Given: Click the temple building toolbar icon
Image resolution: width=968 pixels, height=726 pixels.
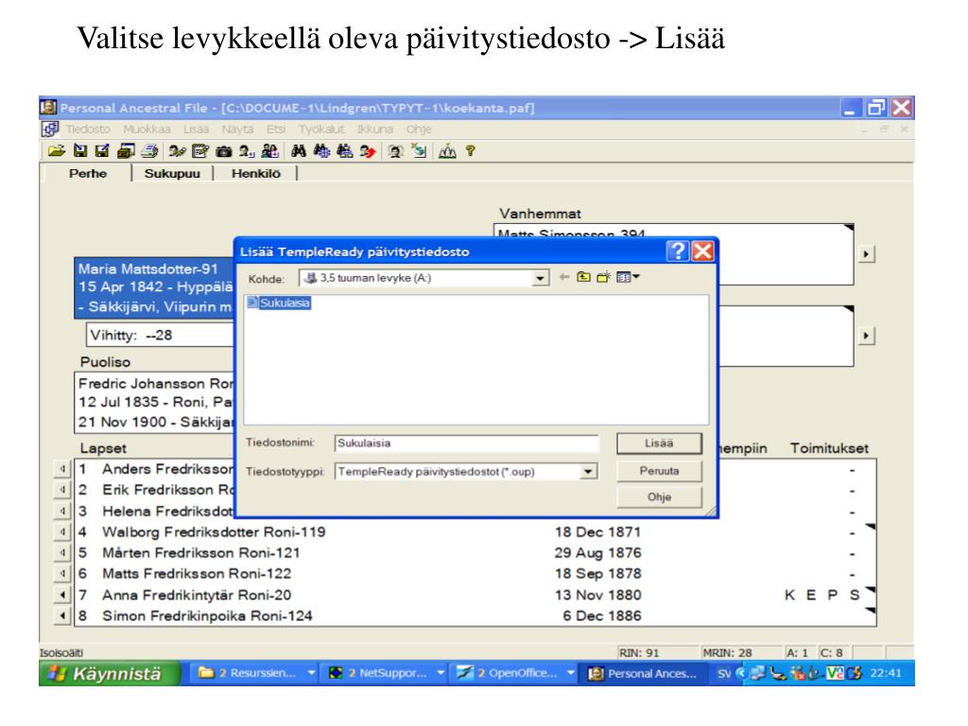Looking at the screenshot, I should [x=447, y=151].
